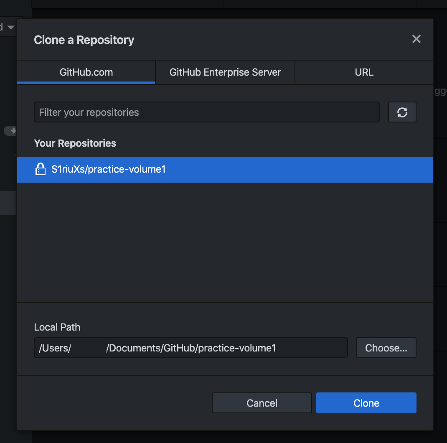Click the blue Clone button

point(366,403)
